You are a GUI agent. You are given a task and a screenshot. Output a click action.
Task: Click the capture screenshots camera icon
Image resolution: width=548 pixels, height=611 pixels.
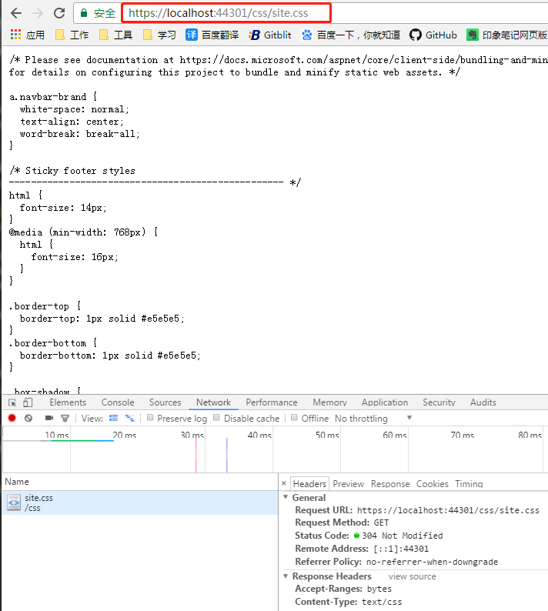coord(49,418)
